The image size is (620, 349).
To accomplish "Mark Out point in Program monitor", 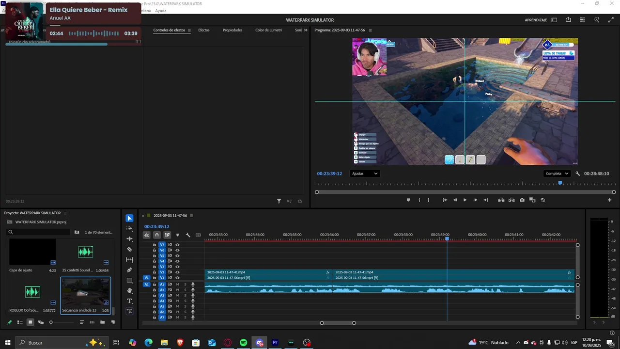I will click(x=428, y=200).
